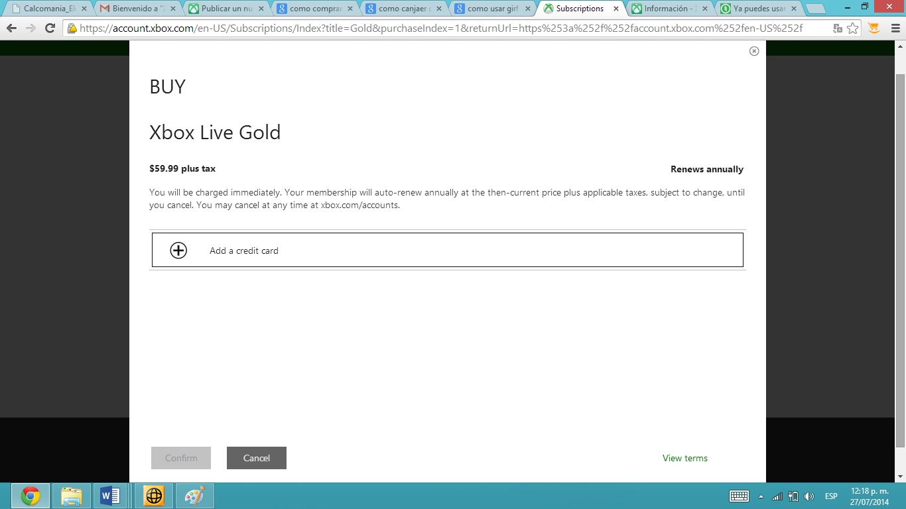The height and width of the screenshot is (509, 906).
Task: Open the shopping cart extension icon
Action: click(x=874, y=28)
